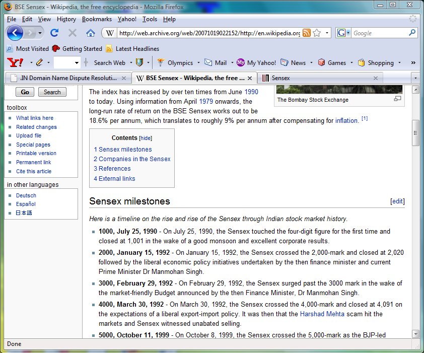Screen dimensions: 424x353
Task: Open the Harshad Mehta article link
Action: 322,314
